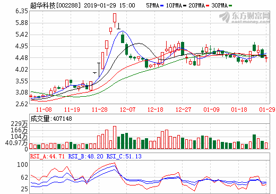Click the 3.08 price axis label
Viewport: 276px width, 194px height.
(22, 92)
